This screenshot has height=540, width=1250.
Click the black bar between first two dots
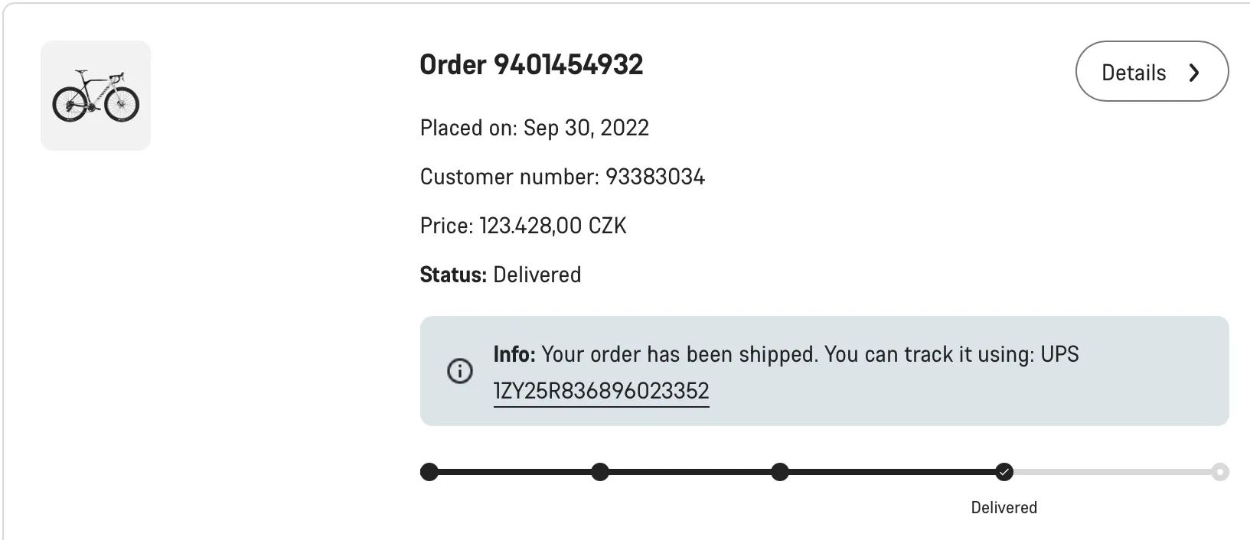(514, 472)
